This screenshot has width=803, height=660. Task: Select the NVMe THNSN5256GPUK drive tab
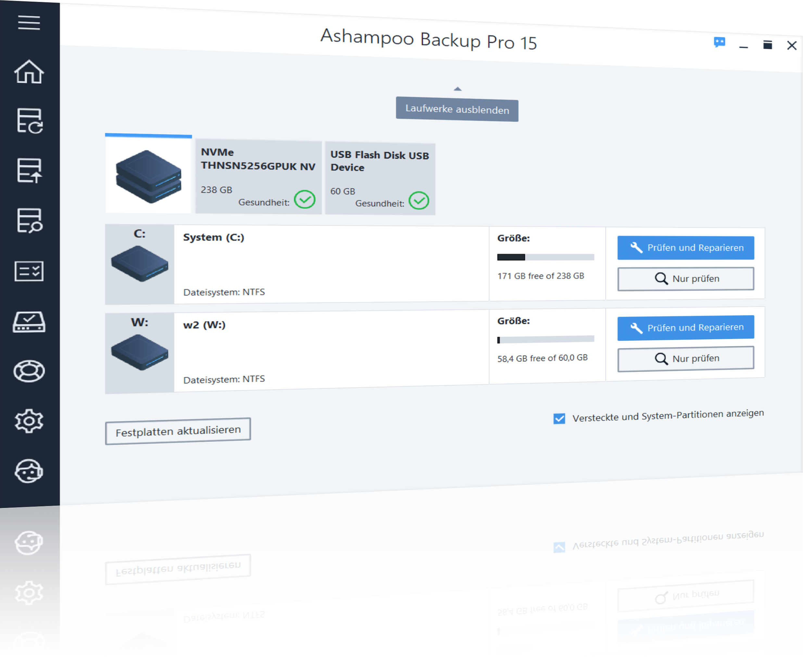(x=258, y=177)
